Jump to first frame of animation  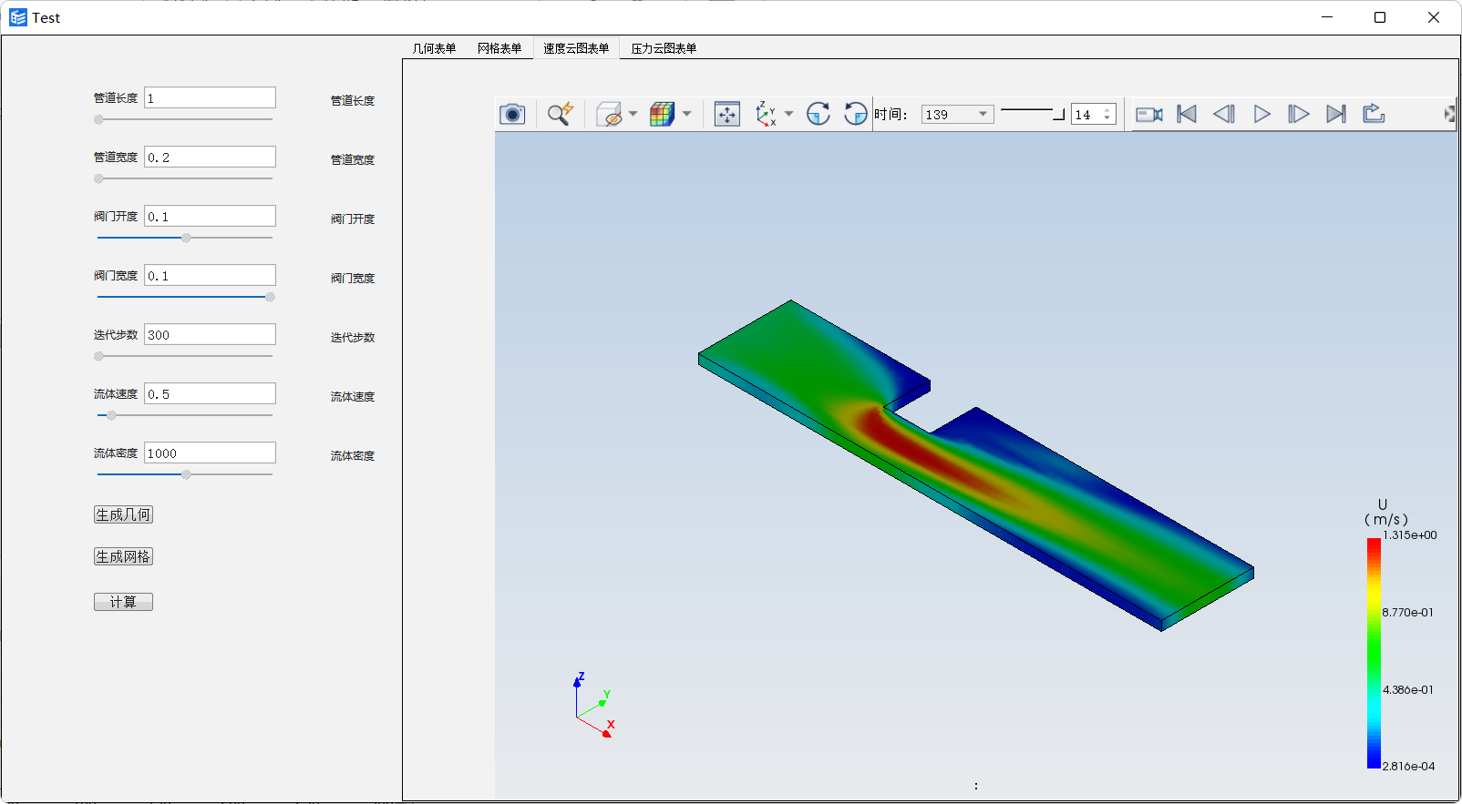tap(1187, 114)
